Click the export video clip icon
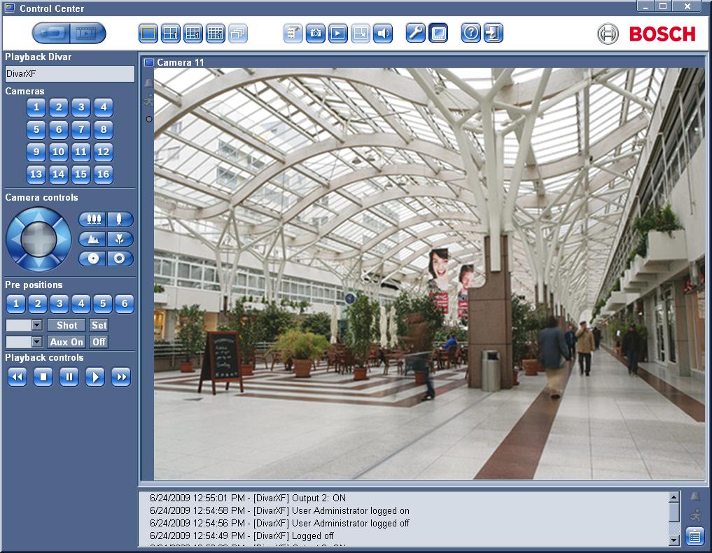 tap(361, 33)
